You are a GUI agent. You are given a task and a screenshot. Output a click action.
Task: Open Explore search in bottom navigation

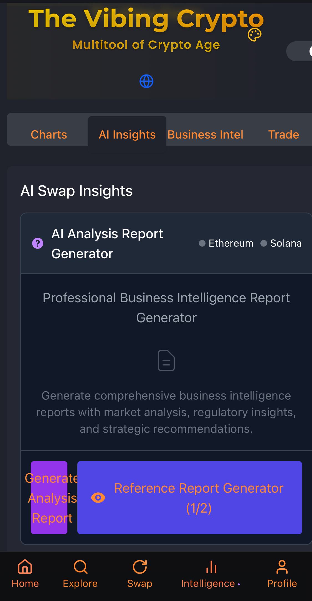point(80,574)
